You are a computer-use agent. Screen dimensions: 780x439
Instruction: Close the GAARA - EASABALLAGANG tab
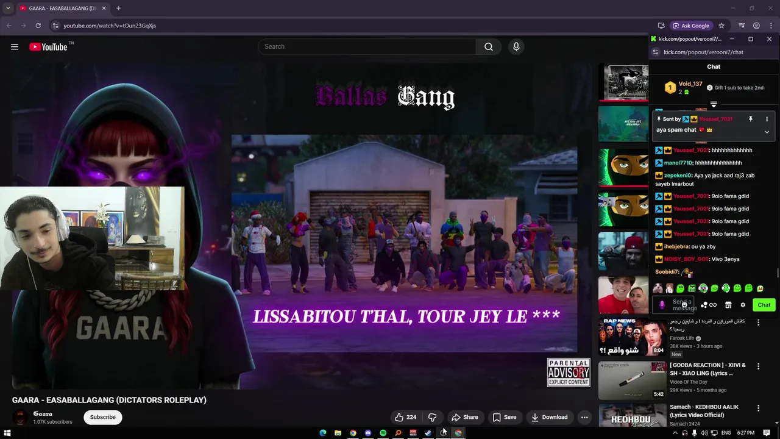pos(104,8)
